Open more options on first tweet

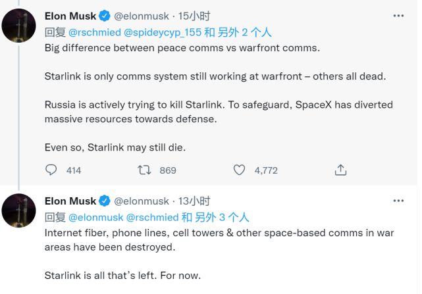tap(398, 16)
